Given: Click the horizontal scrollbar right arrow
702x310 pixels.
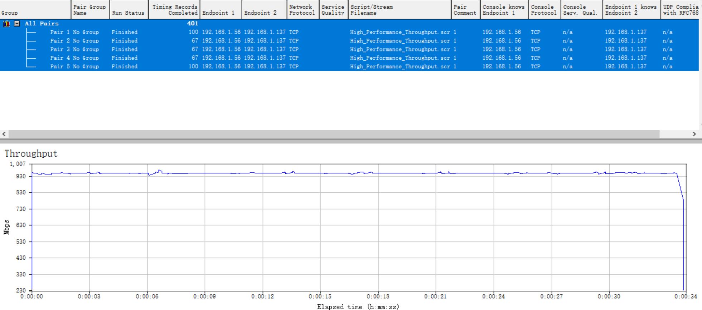Looking at the screenshot, I should point(694,134).
